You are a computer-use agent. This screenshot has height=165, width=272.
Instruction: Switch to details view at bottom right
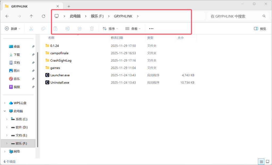tap(261, 161)
